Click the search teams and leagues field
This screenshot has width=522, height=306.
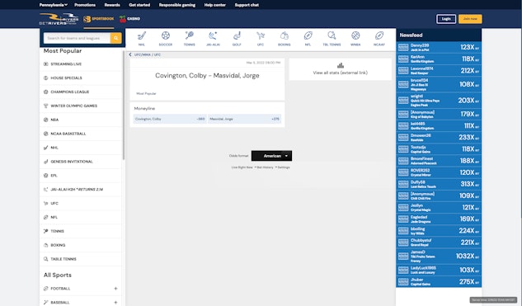tap(77, 38)
